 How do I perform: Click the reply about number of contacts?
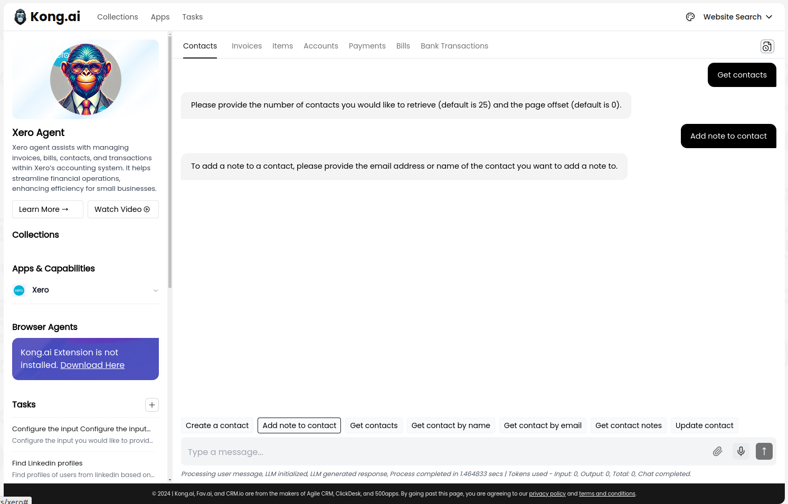[x=406, y=105]
